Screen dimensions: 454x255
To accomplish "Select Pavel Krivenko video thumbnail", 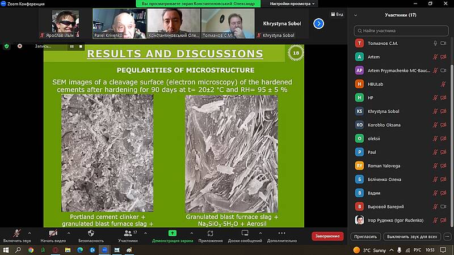I will [119, 23].
